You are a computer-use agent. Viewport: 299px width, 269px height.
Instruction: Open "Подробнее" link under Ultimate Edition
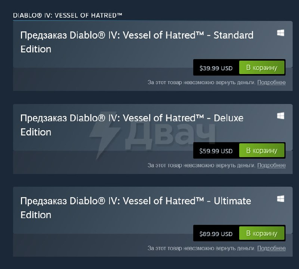click(271, 248)
